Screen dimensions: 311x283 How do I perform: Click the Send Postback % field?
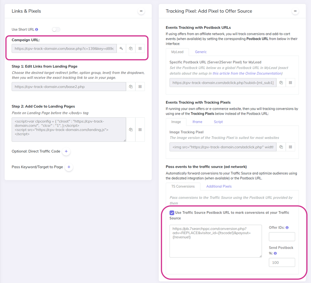(x=282, y=262)
